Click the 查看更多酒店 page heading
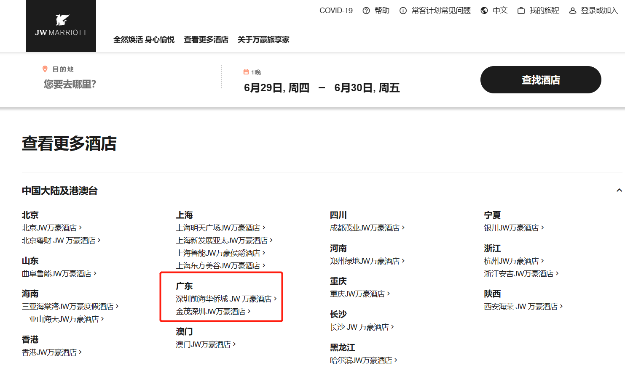The height and width of the screenshot is (368, 625). [x=69, y=143]
